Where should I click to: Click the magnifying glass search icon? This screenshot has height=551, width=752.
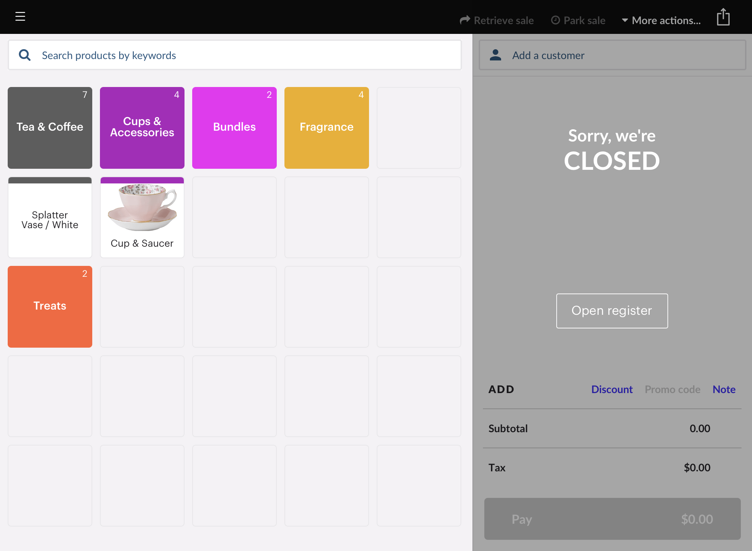point(25,55)
